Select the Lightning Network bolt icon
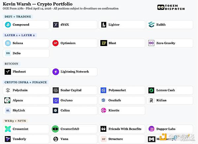 point(56,72)
